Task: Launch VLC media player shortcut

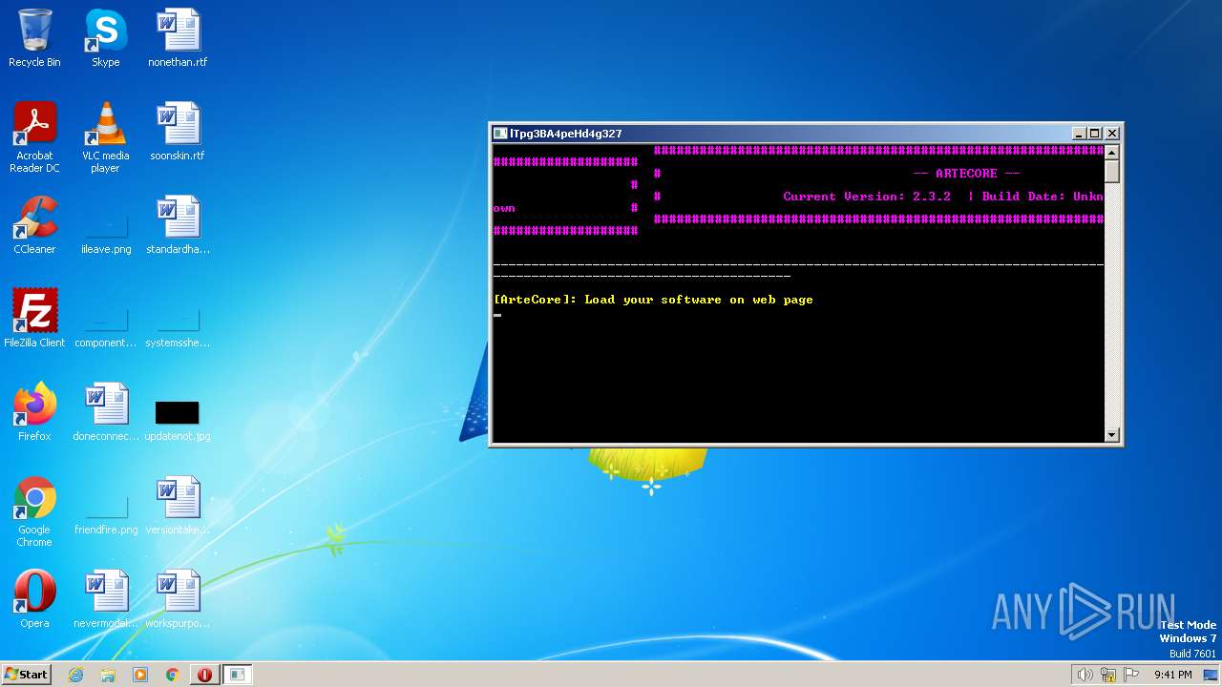Action: click(x=105, y=137)
